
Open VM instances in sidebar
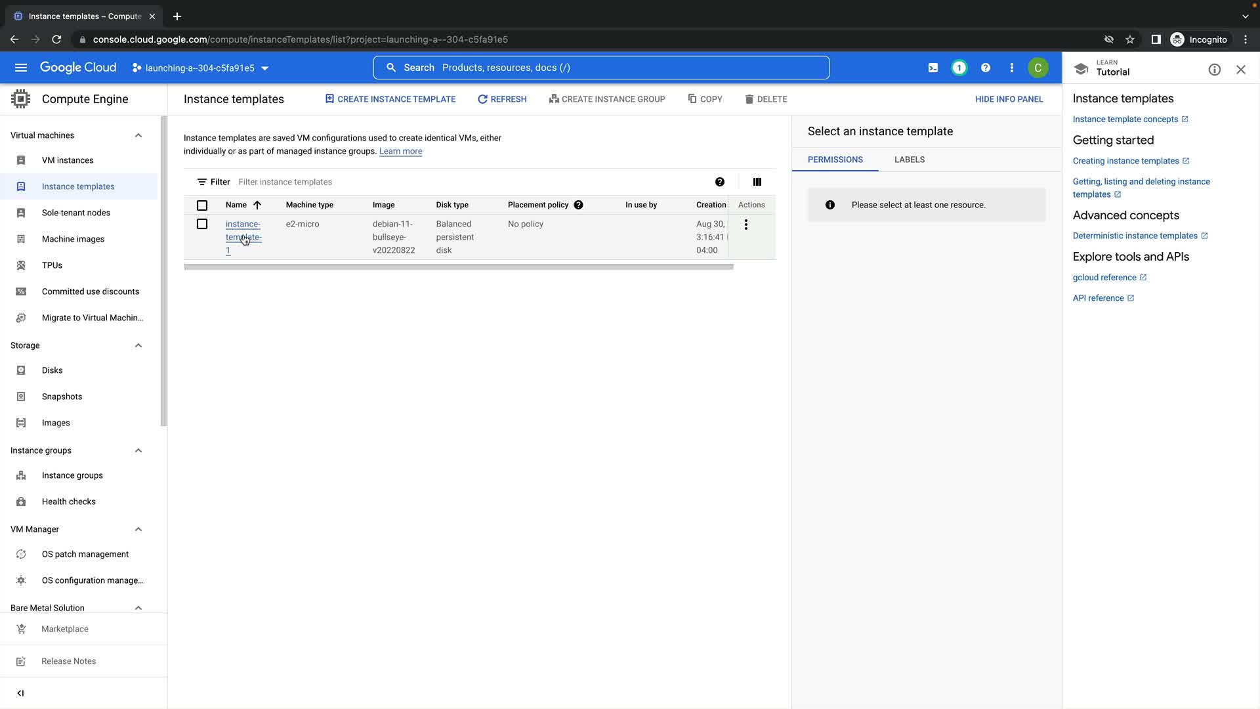tap(68, 160)
